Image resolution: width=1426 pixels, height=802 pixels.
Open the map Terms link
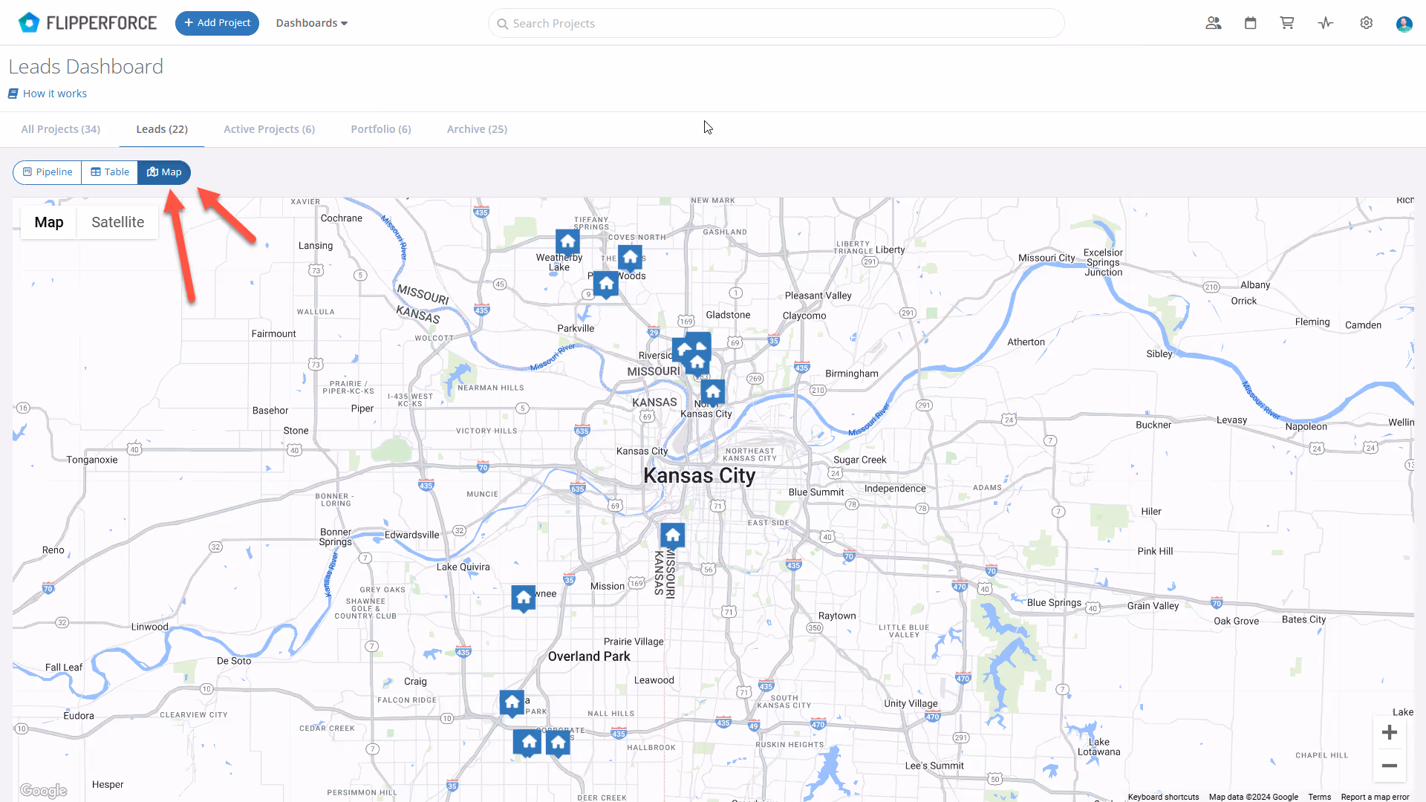pyautogui.click(x=1320, y=797)
